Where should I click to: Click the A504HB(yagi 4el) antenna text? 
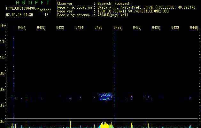(113, 15)
